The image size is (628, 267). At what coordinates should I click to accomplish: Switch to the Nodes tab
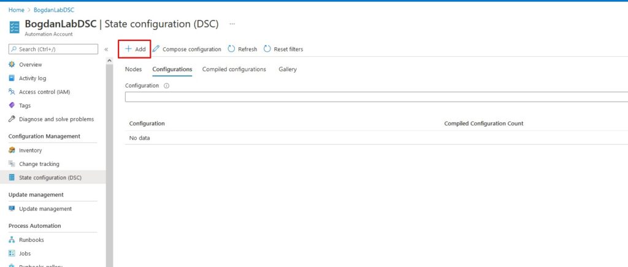pos(133,69)
